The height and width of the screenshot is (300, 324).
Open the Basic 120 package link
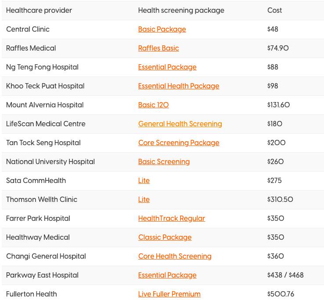(153, 105)
